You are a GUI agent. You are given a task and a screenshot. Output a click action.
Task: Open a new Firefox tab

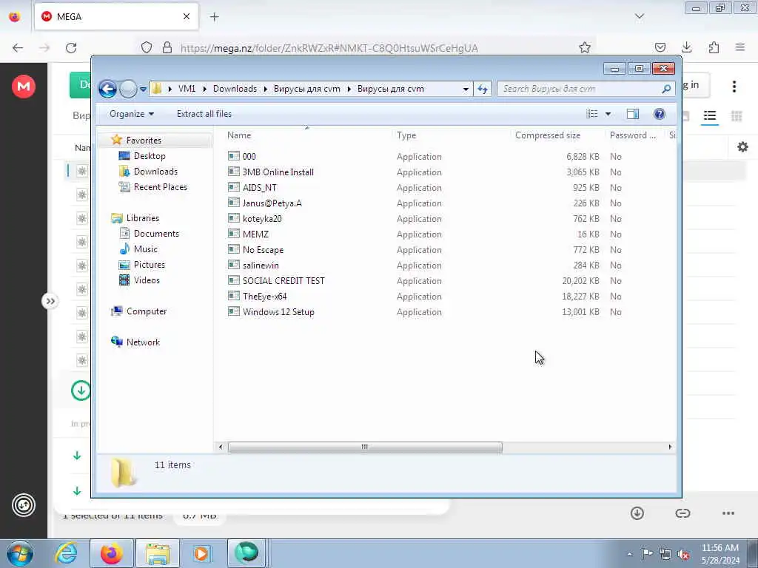coord(214,17)
